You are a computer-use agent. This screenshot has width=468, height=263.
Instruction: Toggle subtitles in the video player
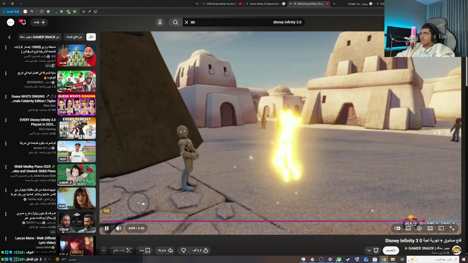click(408, 228)
